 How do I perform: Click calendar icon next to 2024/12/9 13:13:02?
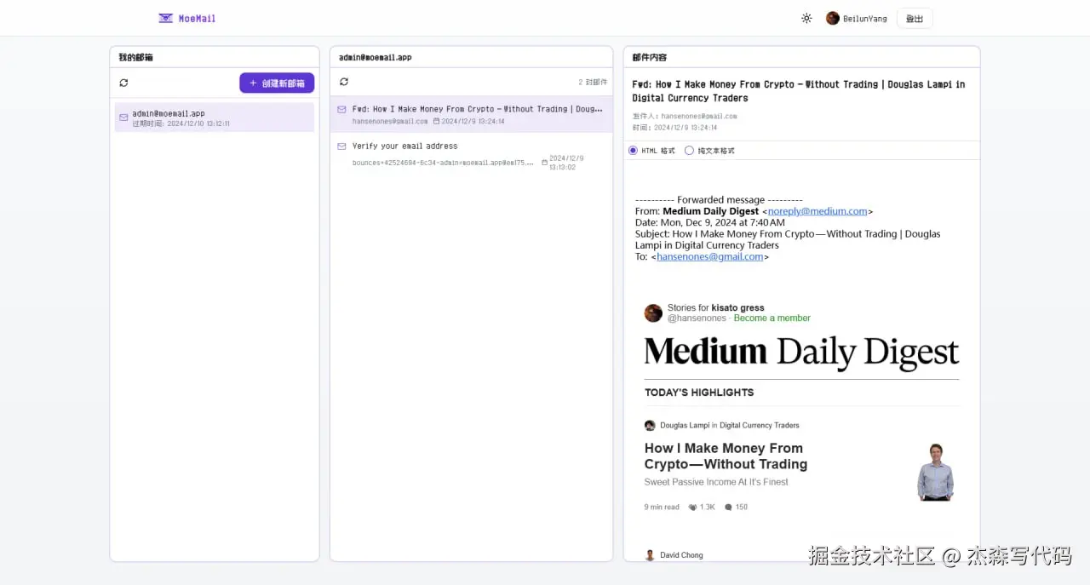tap(545, 163)
